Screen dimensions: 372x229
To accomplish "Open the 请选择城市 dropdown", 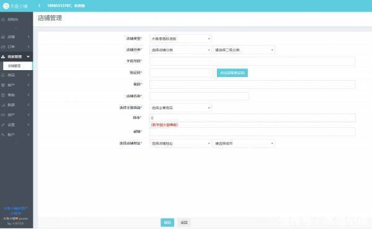I will click(244, 143).
